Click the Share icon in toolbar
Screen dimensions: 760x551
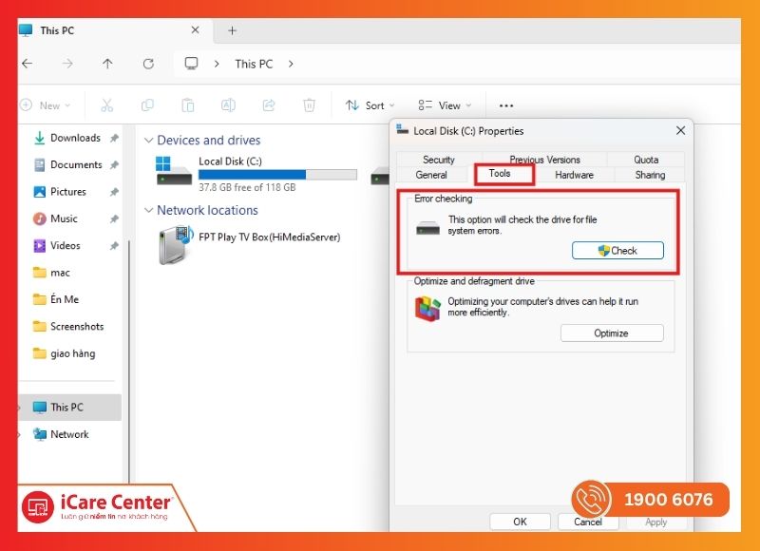click(x=269, y=105)
